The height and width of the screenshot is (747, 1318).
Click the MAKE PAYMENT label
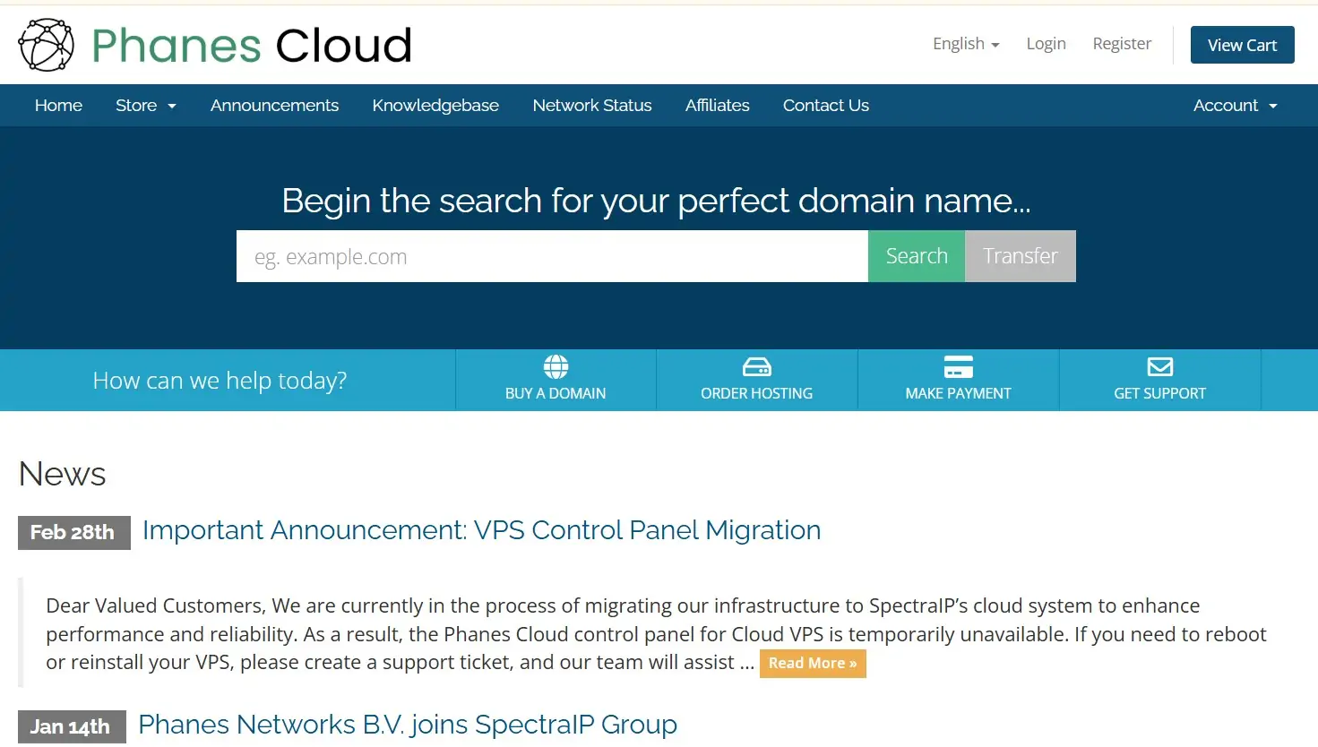[x=959, y=393]
